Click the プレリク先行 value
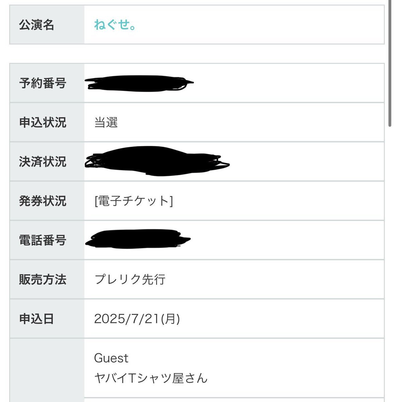This screenshot has height=402, width=394. [130, 279]
